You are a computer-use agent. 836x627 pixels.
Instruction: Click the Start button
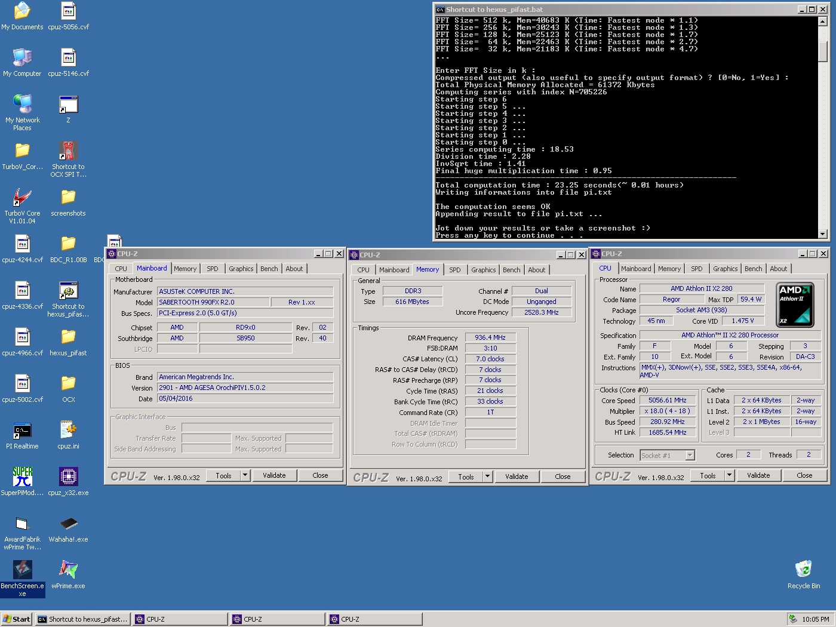16,619
